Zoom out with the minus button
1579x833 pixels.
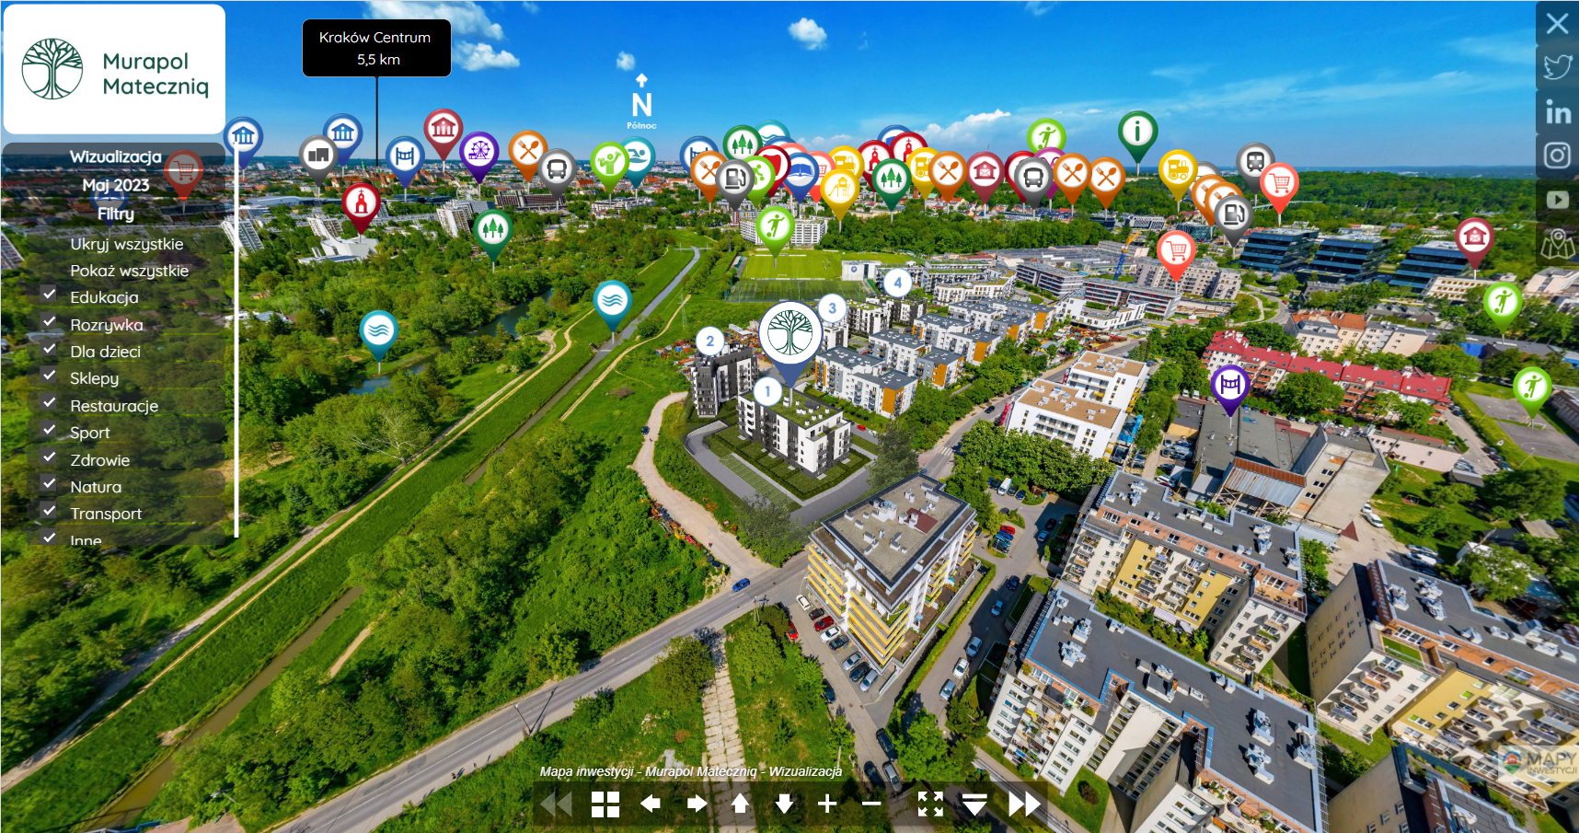(871, 804)
